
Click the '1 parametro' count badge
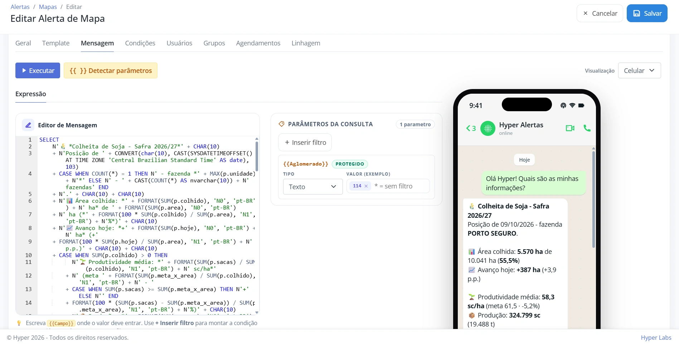coord(415,124)
